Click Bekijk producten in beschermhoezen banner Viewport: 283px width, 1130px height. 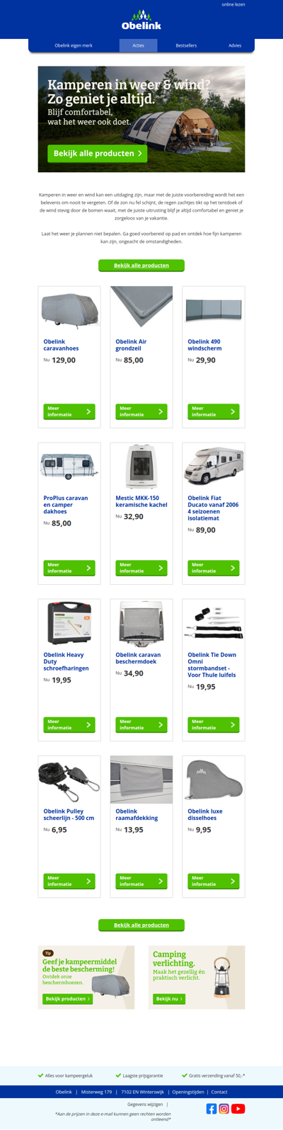(67, 999)
